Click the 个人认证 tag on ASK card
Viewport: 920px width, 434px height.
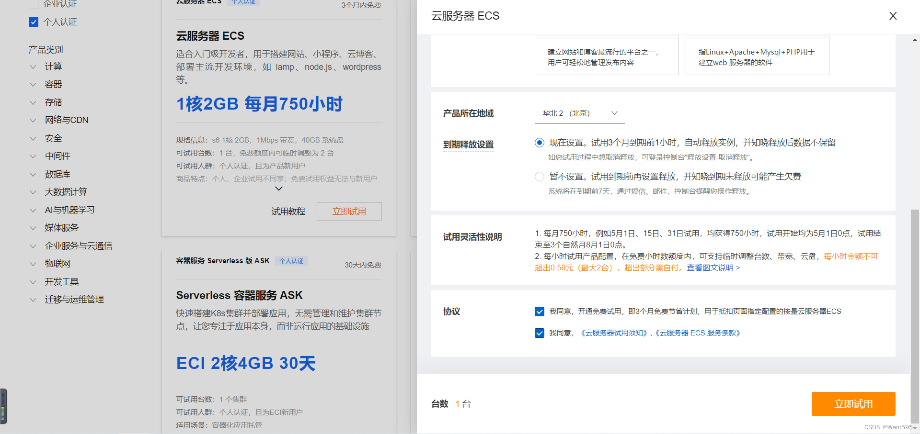291,261
